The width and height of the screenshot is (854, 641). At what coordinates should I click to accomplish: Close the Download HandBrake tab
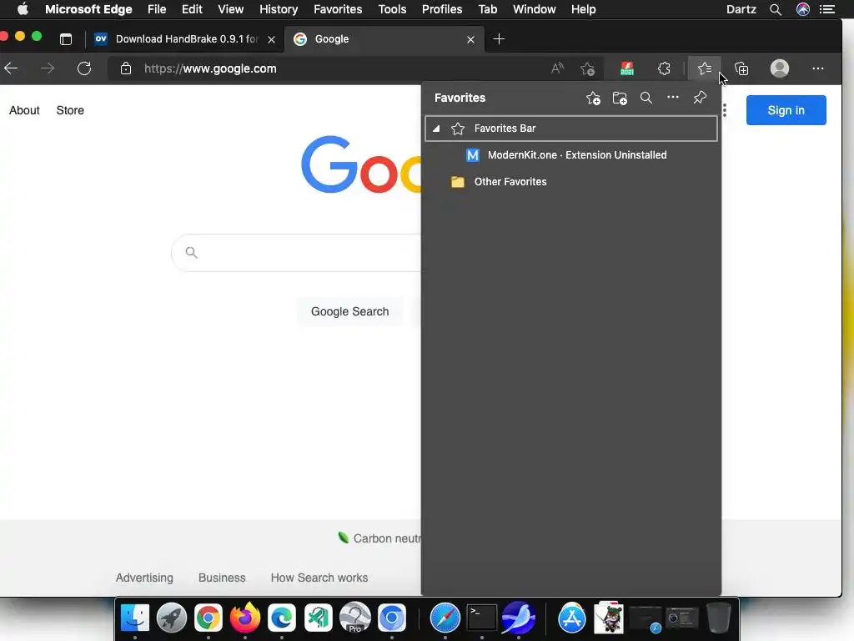pyautogui.click(x=271, y=39)
